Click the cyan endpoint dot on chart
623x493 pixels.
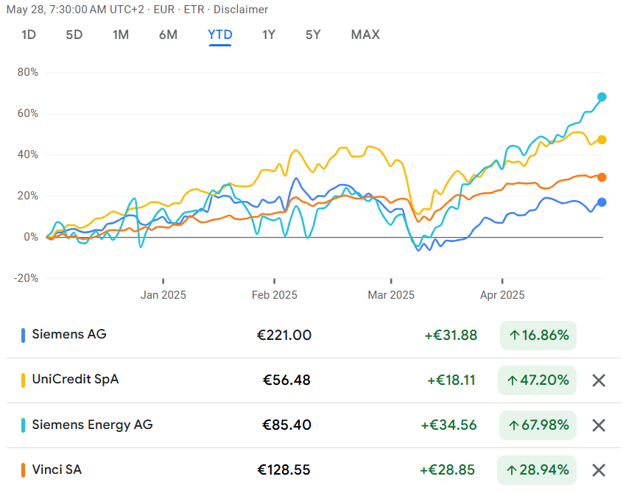602,97
